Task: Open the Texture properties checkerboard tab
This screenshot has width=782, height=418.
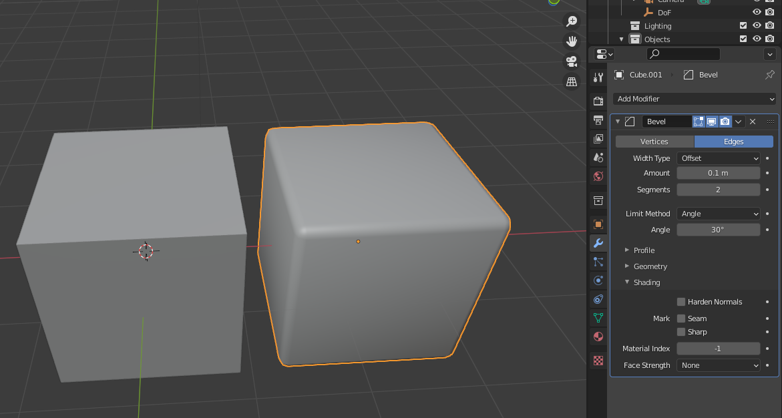Action: click(x=598, y=360)
